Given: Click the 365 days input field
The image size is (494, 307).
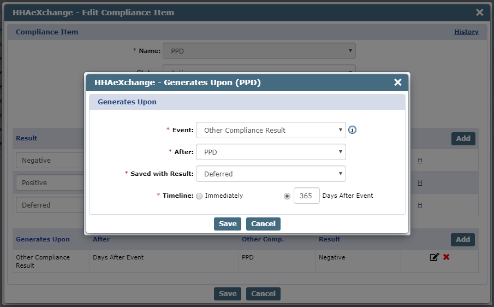Looking at the screenshot, I should pyautogui.click(x=307, y=196).
